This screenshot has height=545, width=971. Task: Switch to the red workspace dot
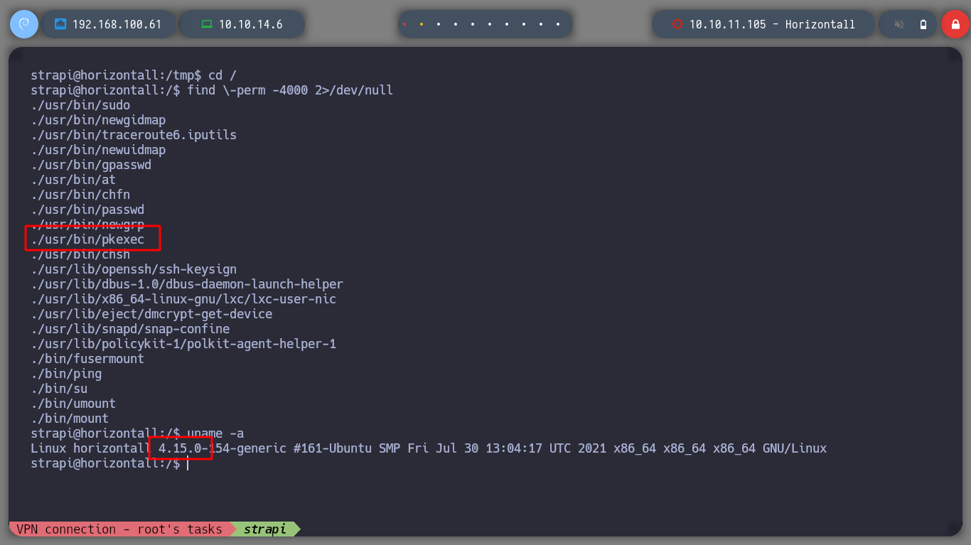[x=404, y=24]
